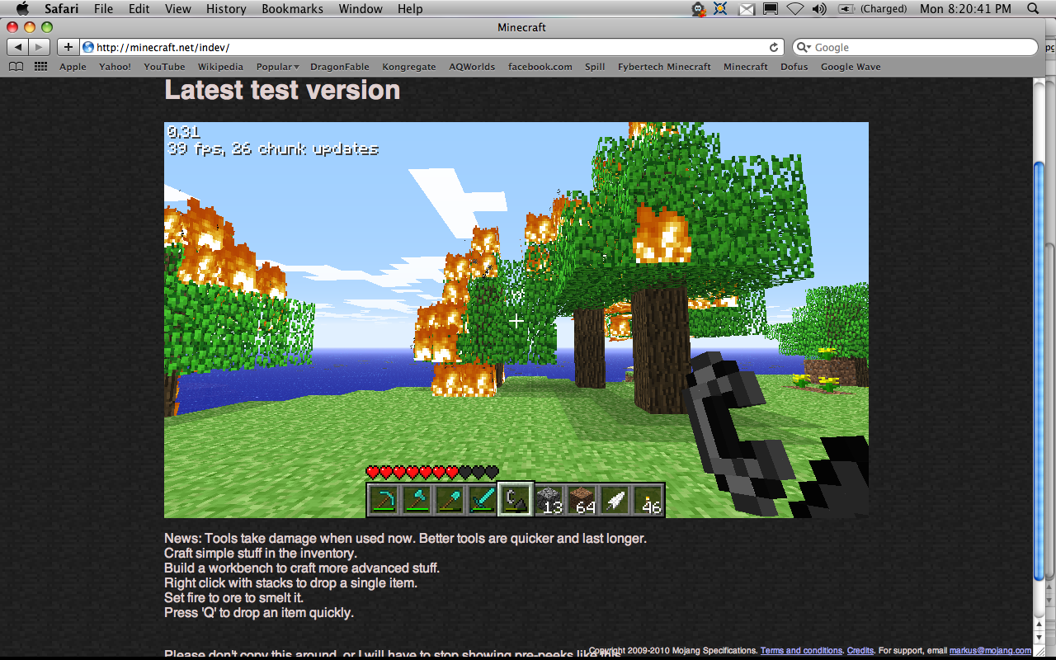The image size is (1056, 660).
Task: Open the Window menu
Action: click(x=361, y=9)
